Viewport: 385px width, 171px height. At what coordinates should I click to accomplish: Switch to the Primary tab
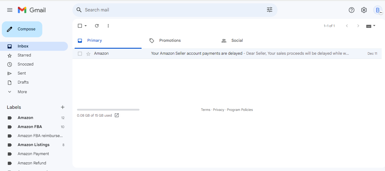coord(108,41)
